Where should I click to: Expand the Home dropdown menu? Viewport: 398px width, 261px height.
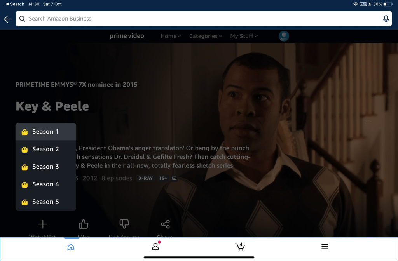[x=171, y=36]
